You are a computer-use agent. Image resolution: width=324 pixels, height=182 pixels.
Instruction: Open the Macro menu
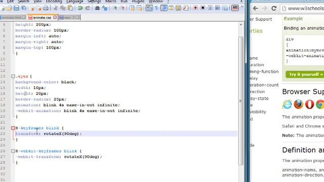[x=111, y=2]
